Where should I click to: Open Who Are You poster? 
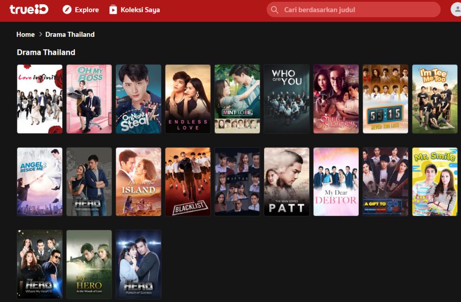click(287, 99)
